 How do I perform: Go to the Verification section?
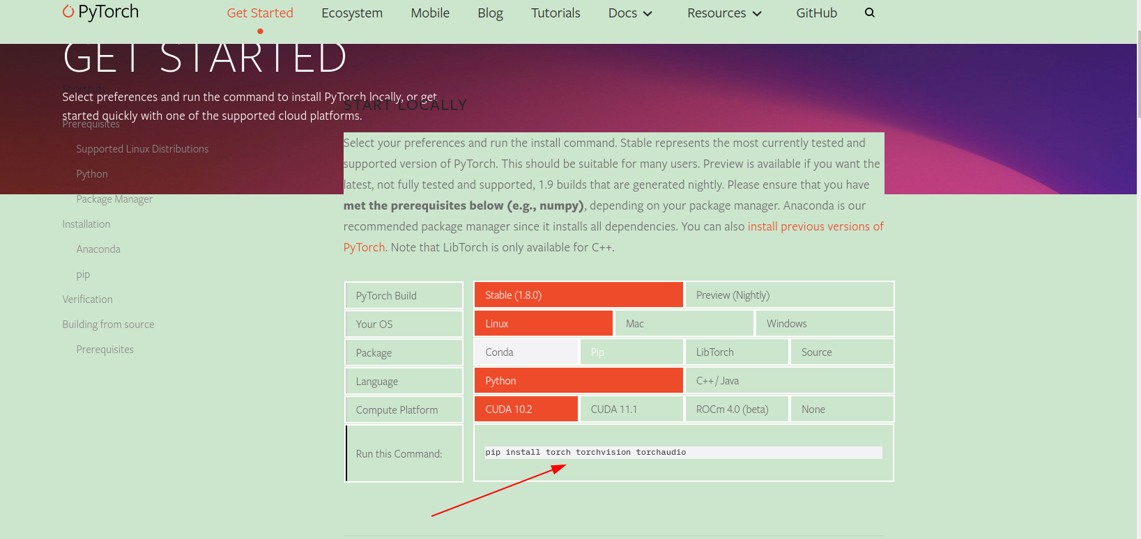[87, 299]
